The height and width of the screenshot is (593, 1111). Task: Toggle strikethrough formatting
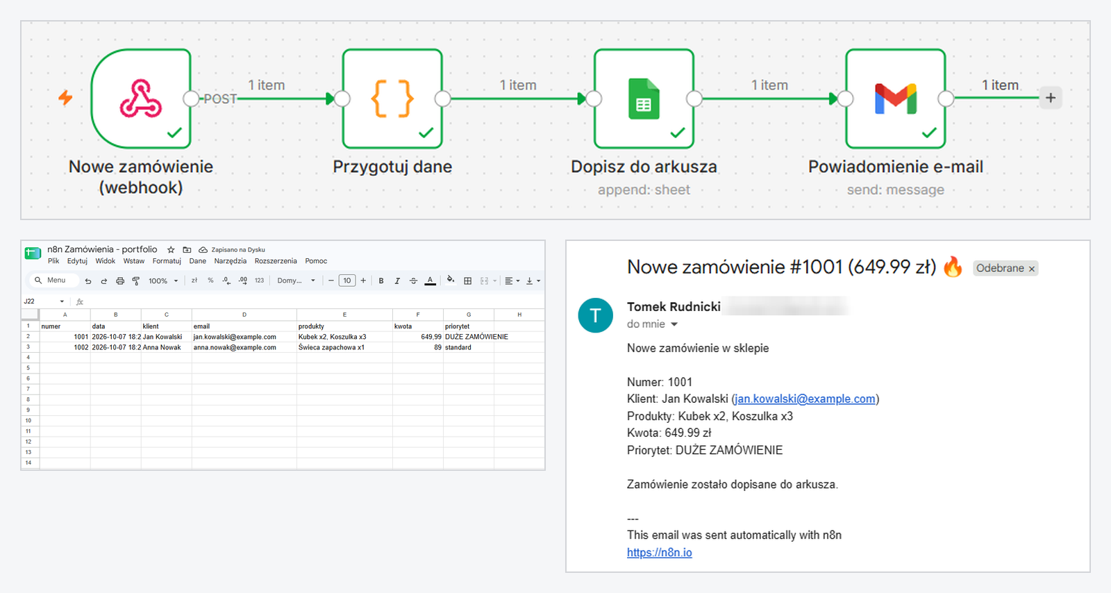pyautogui.click(x=413, y=281)
